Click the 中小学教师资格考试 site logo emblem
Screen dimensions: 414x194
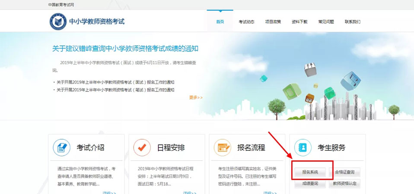coord(58,21)
